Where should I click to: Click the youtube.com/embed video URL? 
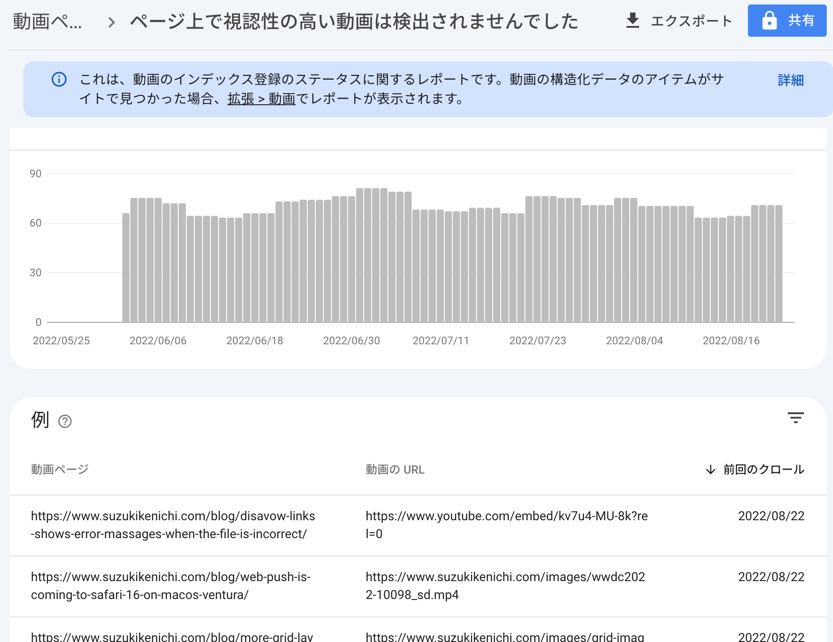click(507, 525)
